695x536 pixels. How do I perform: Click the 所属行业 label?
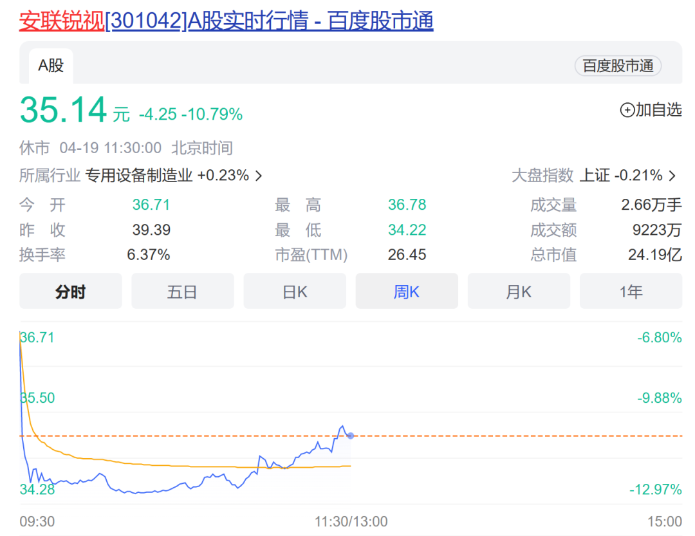tap(50, 175)
